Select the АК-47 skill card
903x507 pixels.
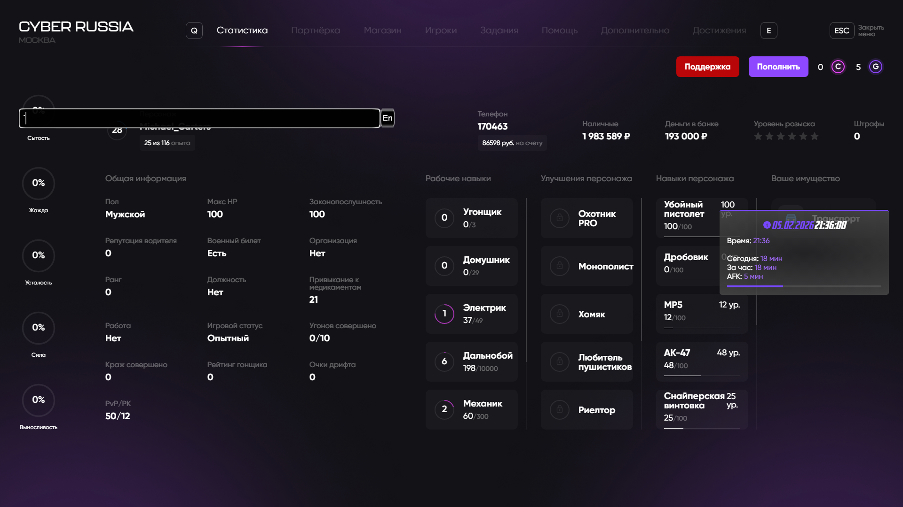pyautogui.click(x=701, y=361)
